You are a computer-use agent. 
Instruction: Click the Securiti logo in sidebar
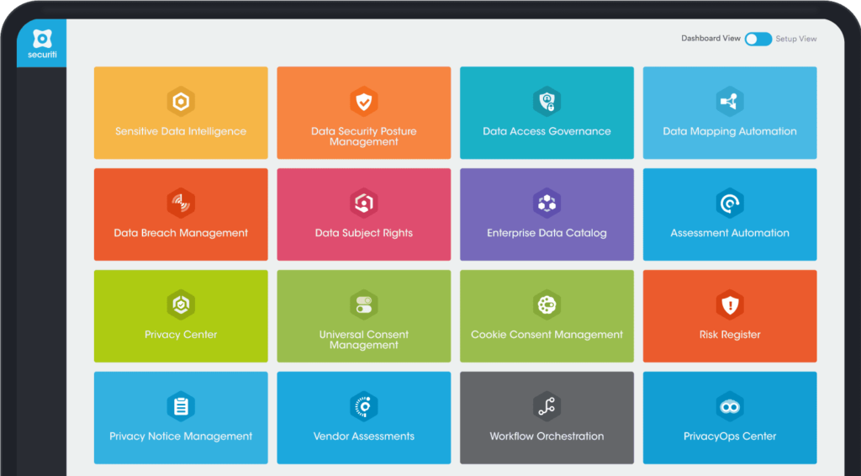point(42,44)
